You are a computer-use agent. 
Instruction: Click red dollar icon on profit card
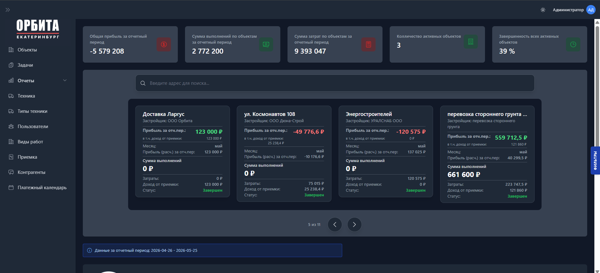pos(164,45)
